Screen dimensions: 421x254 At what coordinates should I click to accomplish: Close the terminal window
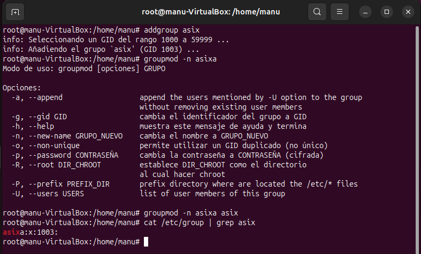coord(407,11)
